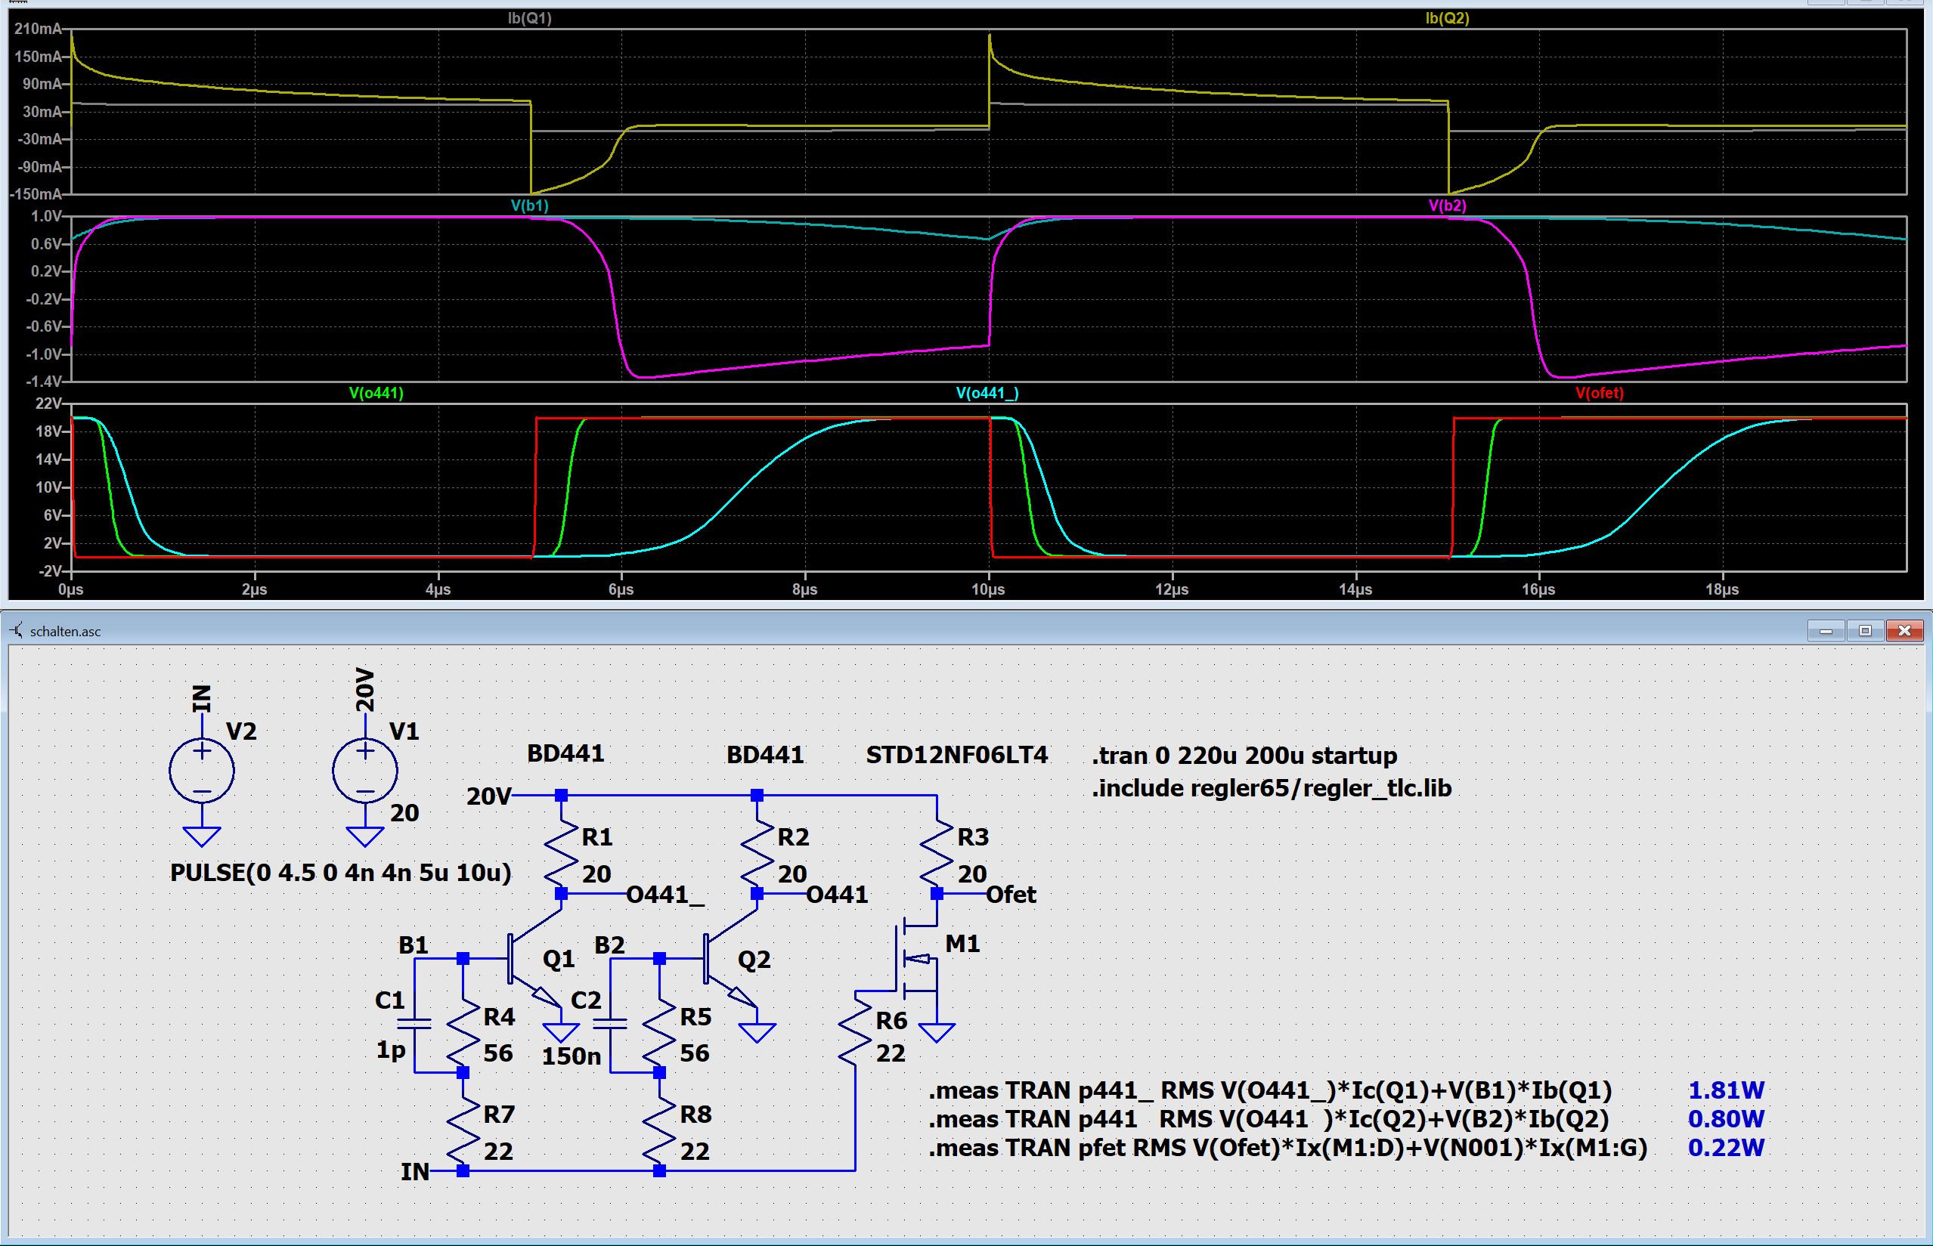
Task: Click the V2 voltage source symbol
Action: 202,770
